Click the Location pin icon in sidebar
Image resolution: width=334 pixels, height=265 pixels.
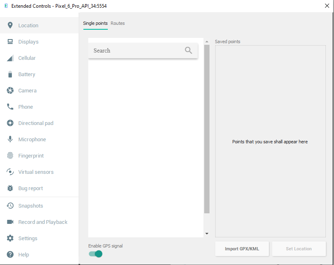[x=10, y=25]
